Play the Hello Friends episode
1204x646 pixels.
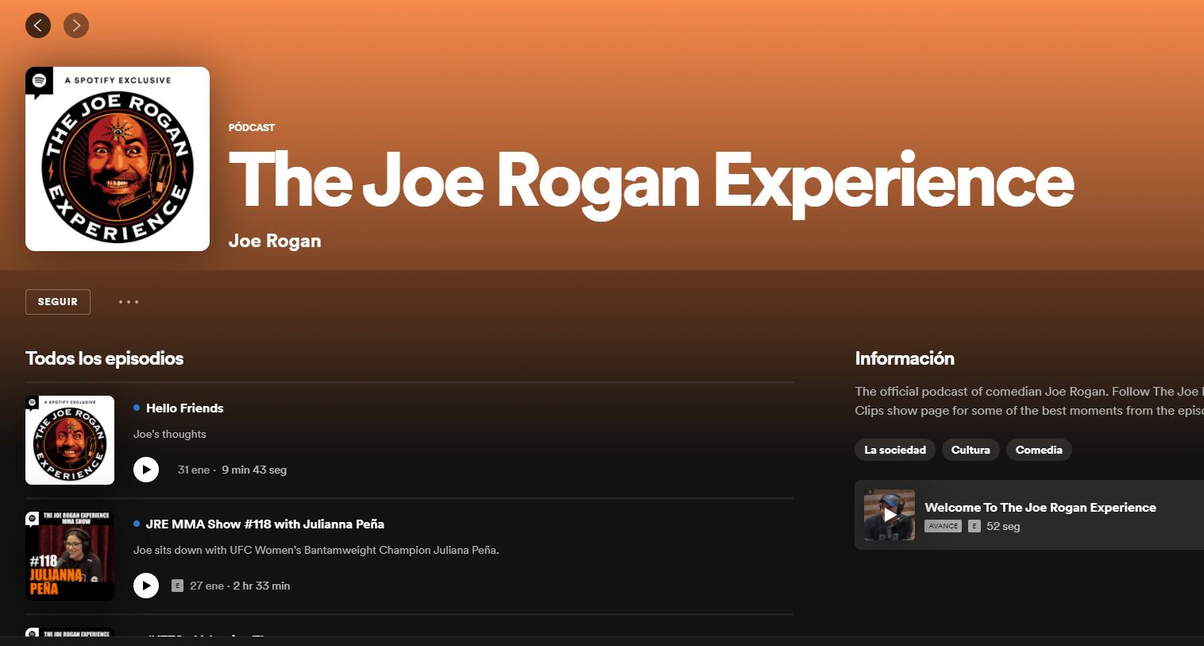coord(146,470)
